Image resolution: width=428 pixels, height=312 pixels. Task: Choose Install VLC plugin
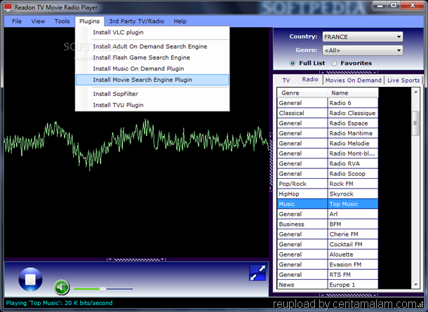152,32
